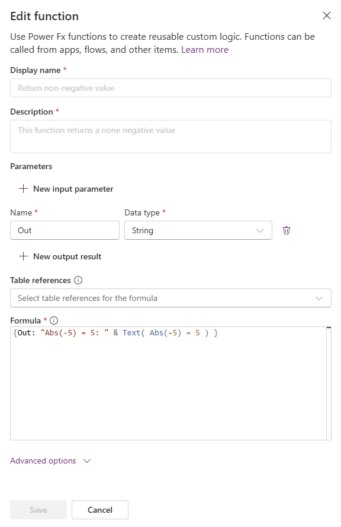Delete the Out parameter with trash icon
Screen dimensions: 341x527
tap(287, 230)
